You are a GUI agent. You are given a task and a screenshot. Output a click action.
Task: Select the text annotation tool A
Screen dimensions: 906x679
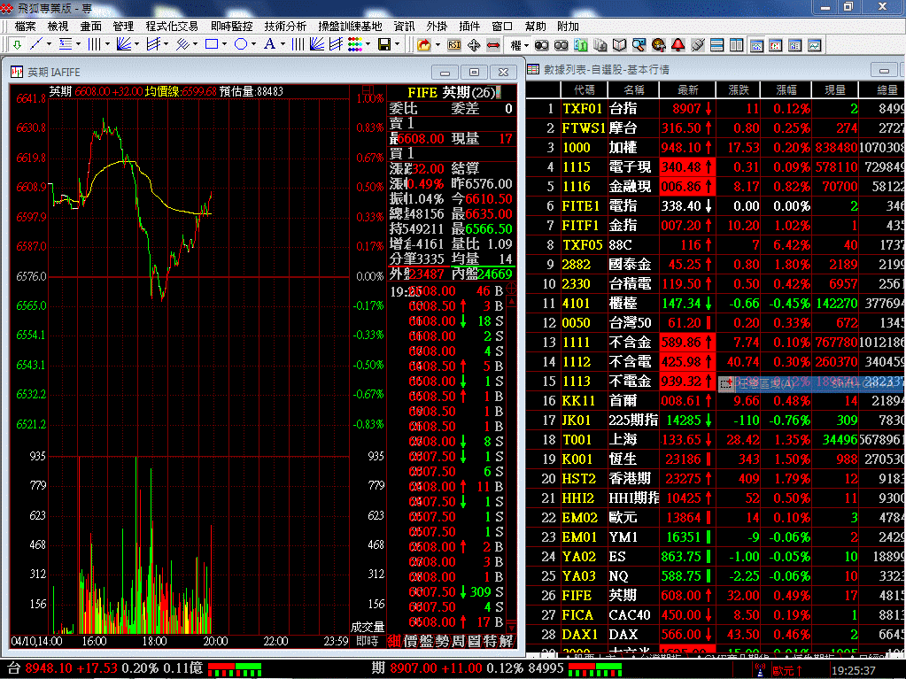click(x=269, y=44)
